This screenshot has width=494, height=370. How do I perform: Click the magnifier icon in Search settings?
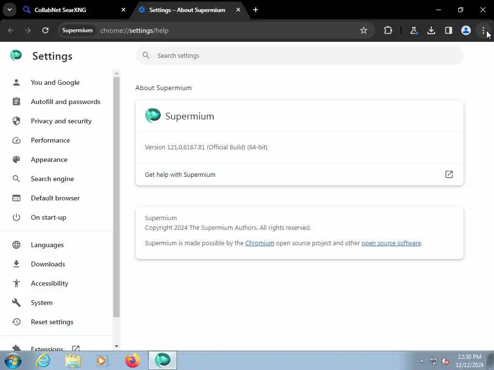tap(146, 55)
